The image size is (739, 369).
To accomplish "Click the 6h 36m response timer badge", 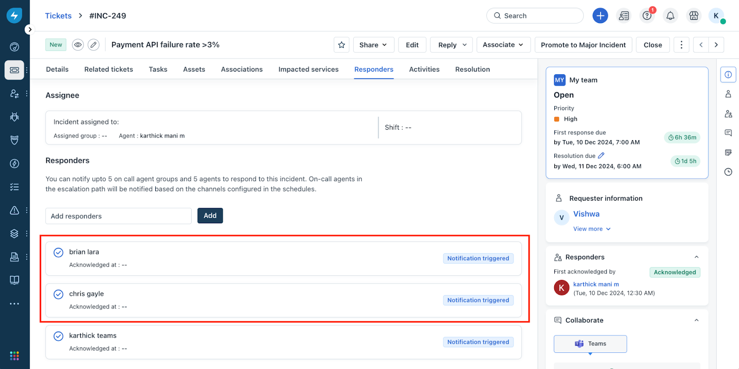I will click(682, 137).
